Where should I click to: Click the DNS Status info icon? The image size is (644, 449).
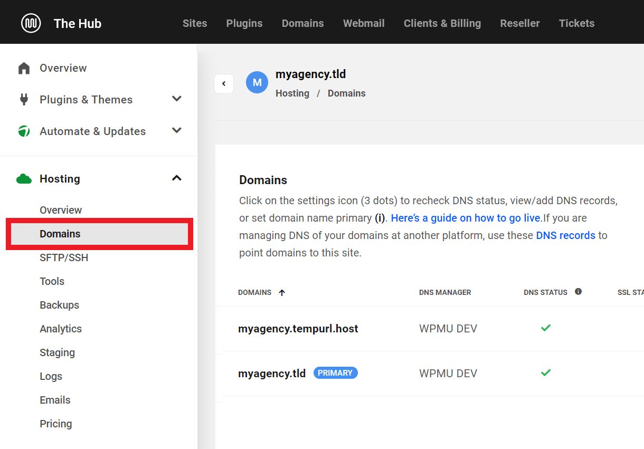(x=578, y=291)
